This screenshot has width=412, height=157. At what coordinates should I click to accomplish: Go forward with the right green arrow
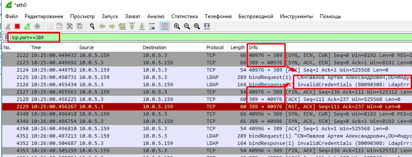112,26
